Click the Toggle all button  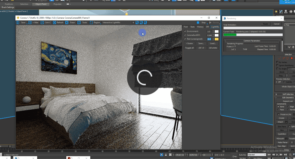[x=189, y=48]
